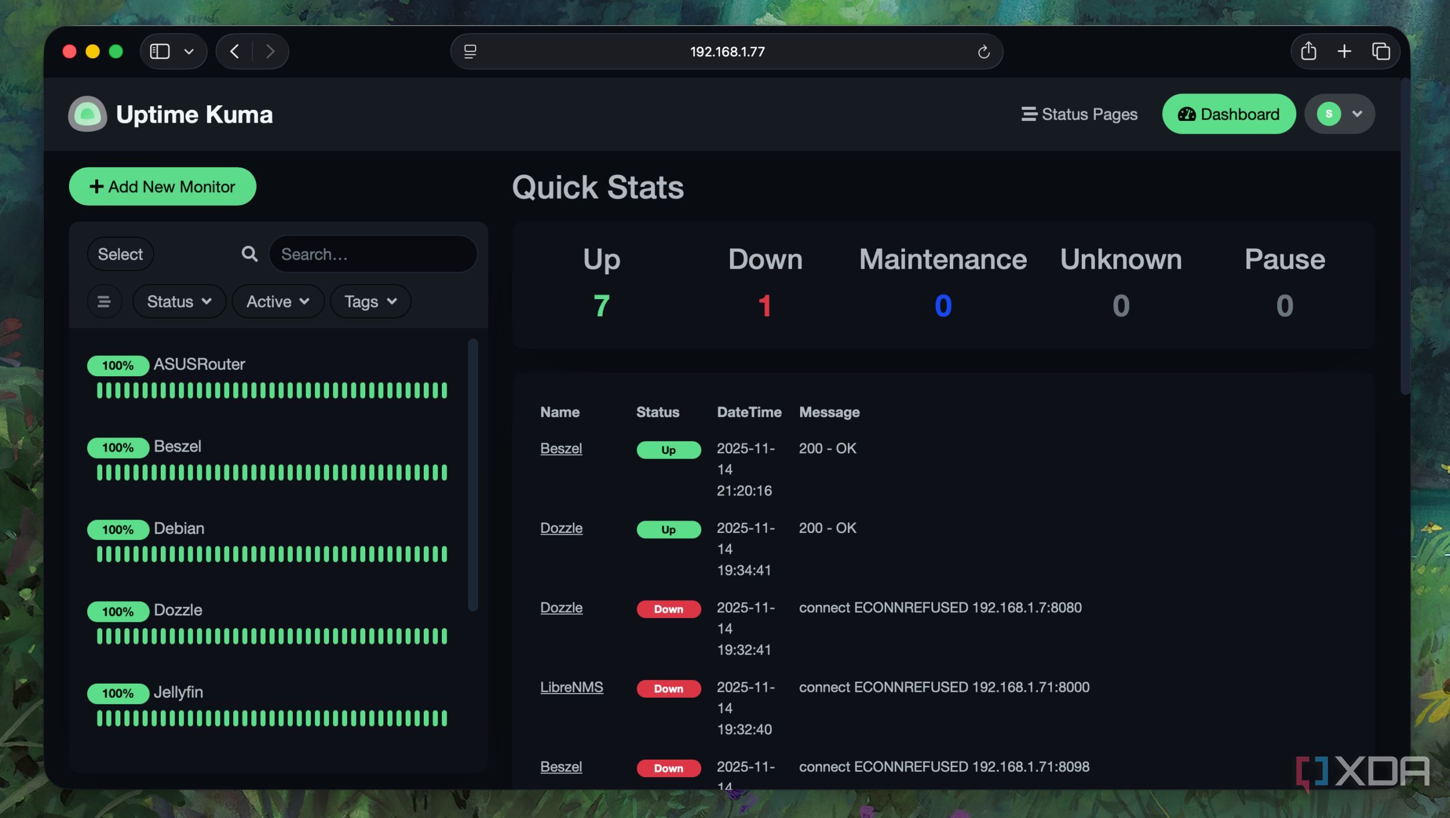Click the filter lines icon beside Status
The width and height of the screenshot is (1450, 818).
pos(104,301)
